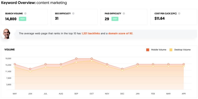Viewport: 198px width, 99px height.
Task: Click the $11.64 CPC value
Action: tap(160, 19)
